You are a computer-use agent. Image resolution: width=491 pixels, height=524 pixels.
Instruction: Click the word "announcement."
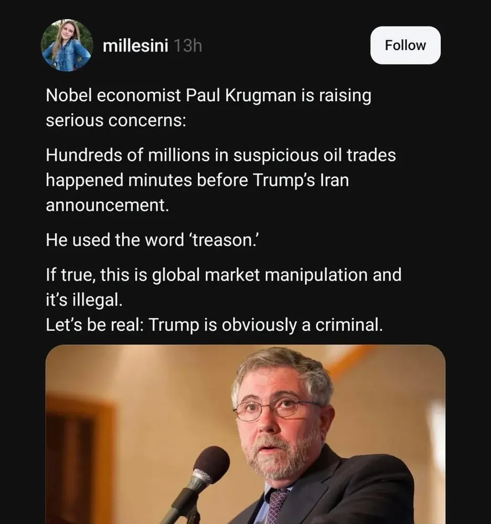point(108,204)
